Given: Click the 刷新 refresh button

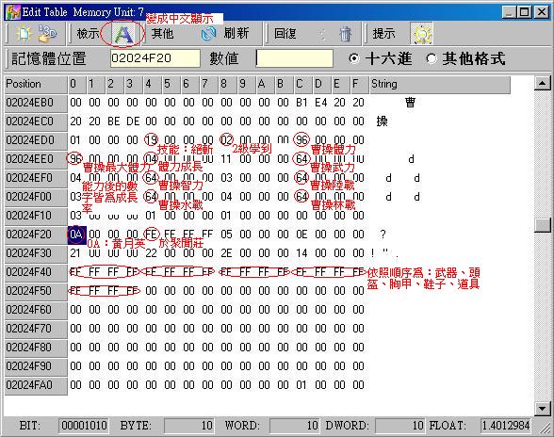Looking at the screenshot, I should pyautogui.click(x=236, y=34).
